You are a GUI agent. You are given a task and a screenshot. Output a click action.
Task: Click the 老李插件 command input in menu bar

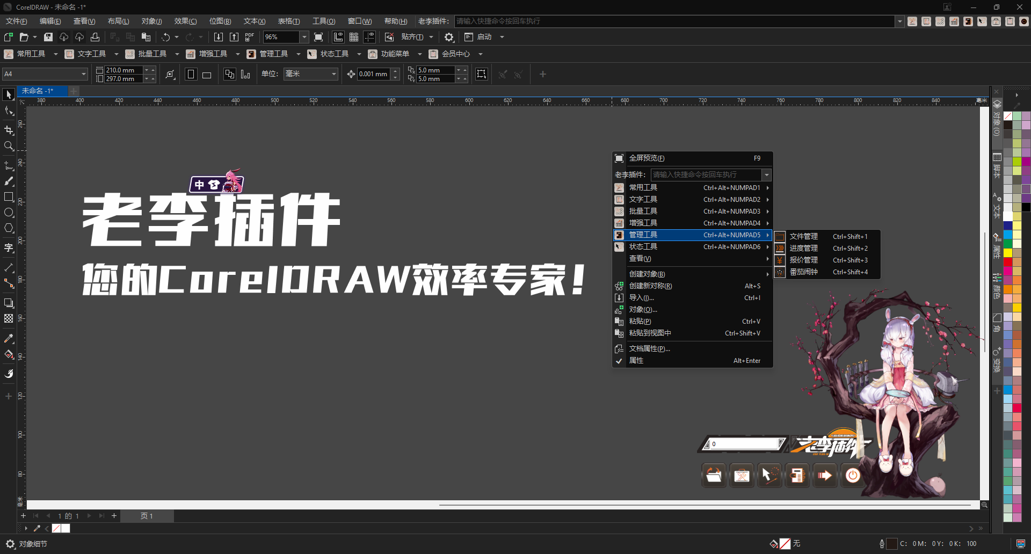(674, 21)
